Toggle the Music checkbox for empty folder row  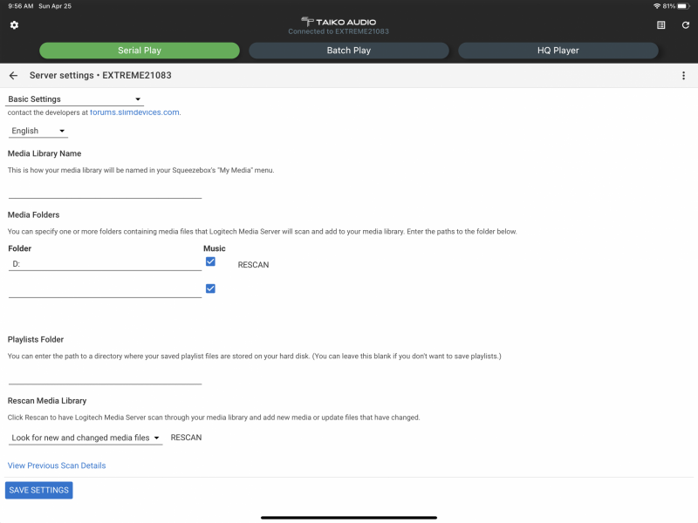210,289
